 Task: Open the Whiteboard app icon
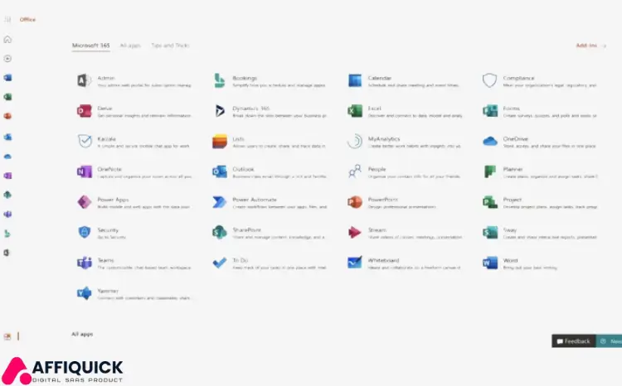(355, 263)
